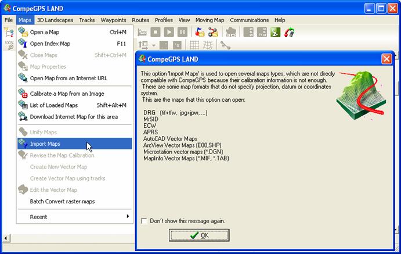Viewport: 401px width, 254px height.
Task: Click the 'MrSID' line in dialog text
Action: [151, 119]
